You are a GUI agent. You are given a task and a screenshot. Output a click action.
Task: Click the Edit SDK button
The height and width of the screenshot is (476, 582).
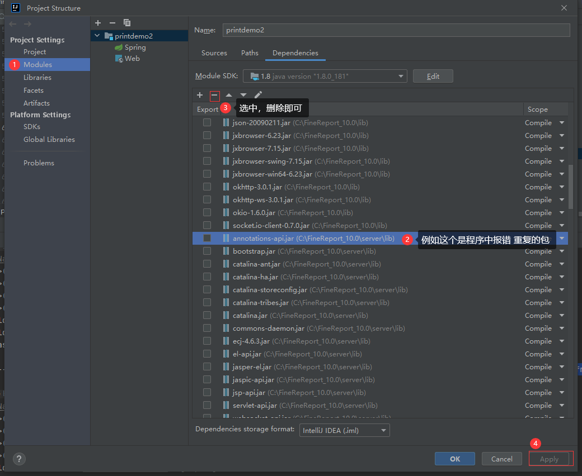(433, 77)
